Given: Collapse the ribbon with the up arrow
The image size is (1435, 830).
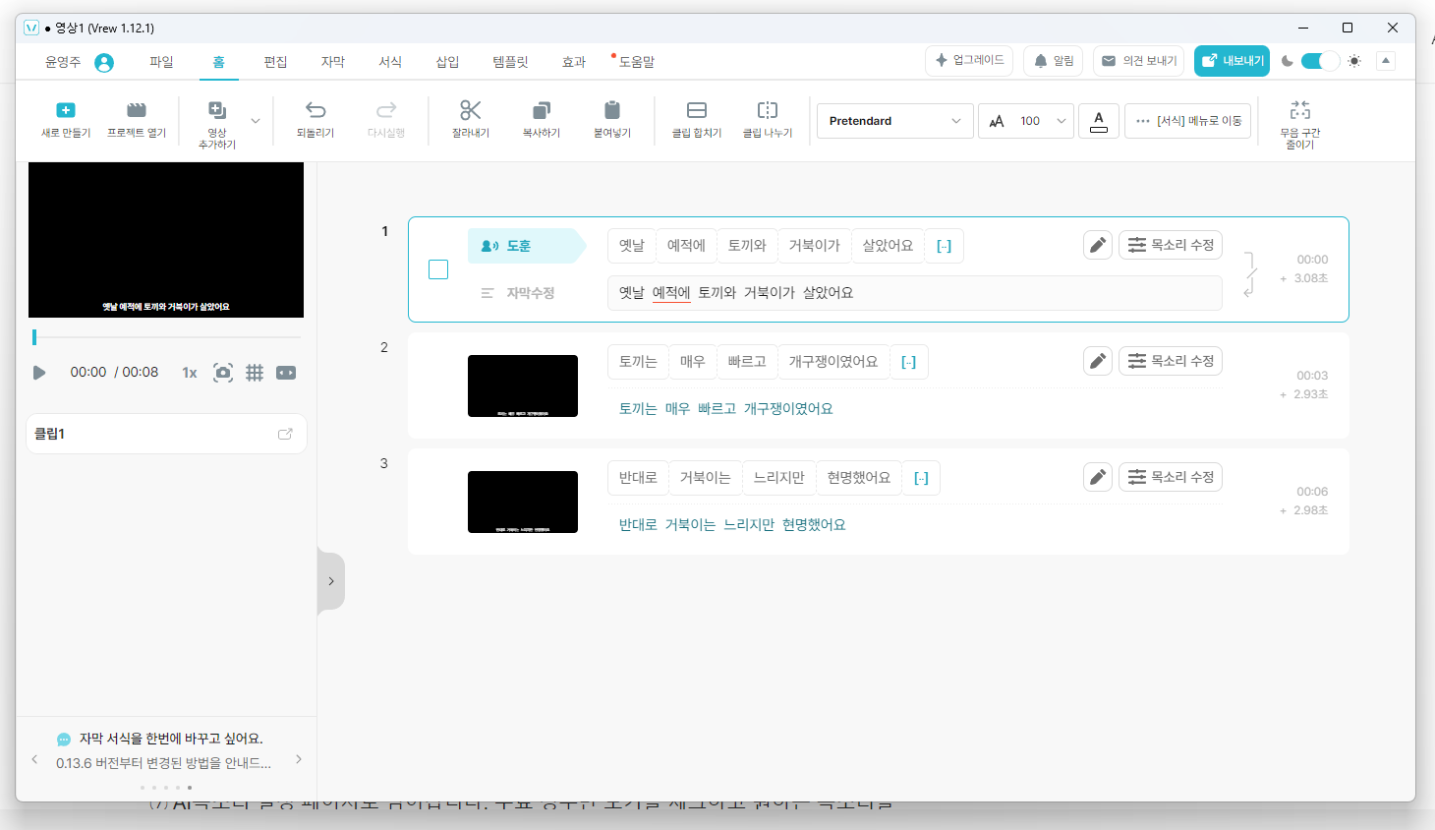Looking at the screenshot, I should [1386, 61].
